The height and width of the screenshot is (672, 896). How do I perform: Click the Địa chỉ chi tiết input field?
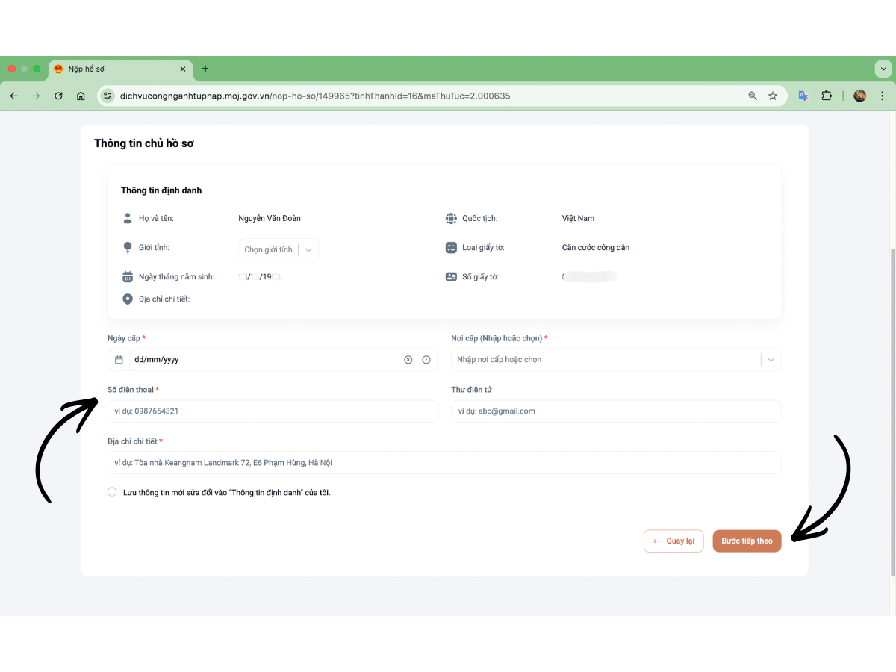444,463
